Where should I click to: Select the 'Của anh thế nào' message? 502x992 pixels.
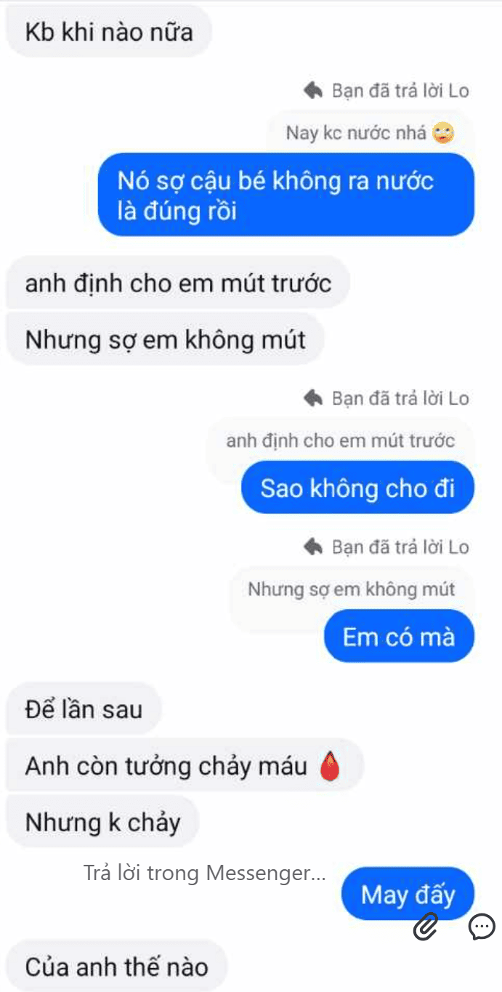pyautogui.click(x=116, y=967)
